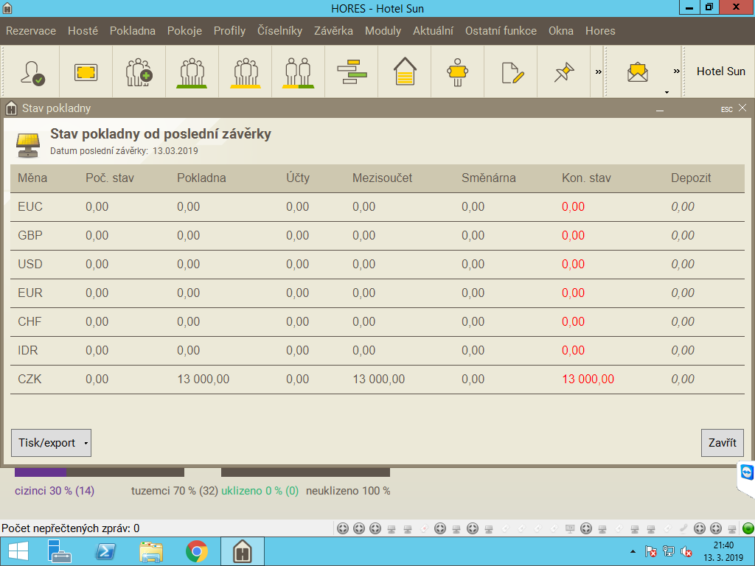Open the Závěrka menu
The image size is (755, 566).
(x=333, y=31)
